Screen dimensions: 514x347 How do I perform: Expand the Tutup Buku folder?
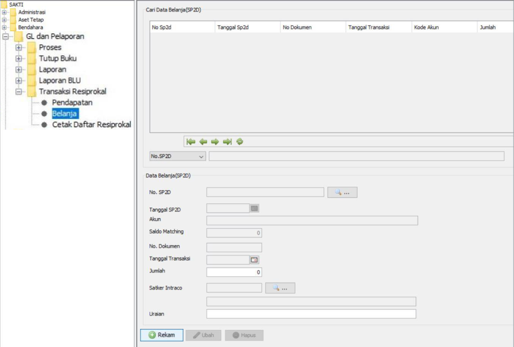coord(19,59)
